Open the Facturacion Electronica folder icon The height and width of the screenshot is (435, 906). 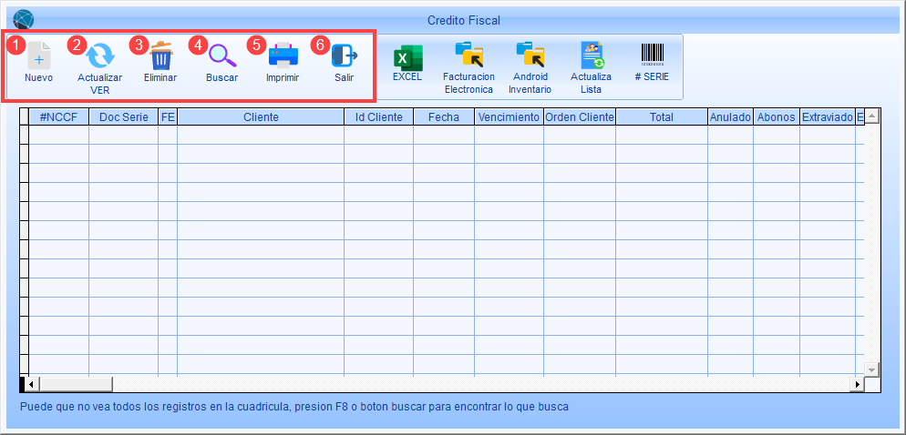468,55
